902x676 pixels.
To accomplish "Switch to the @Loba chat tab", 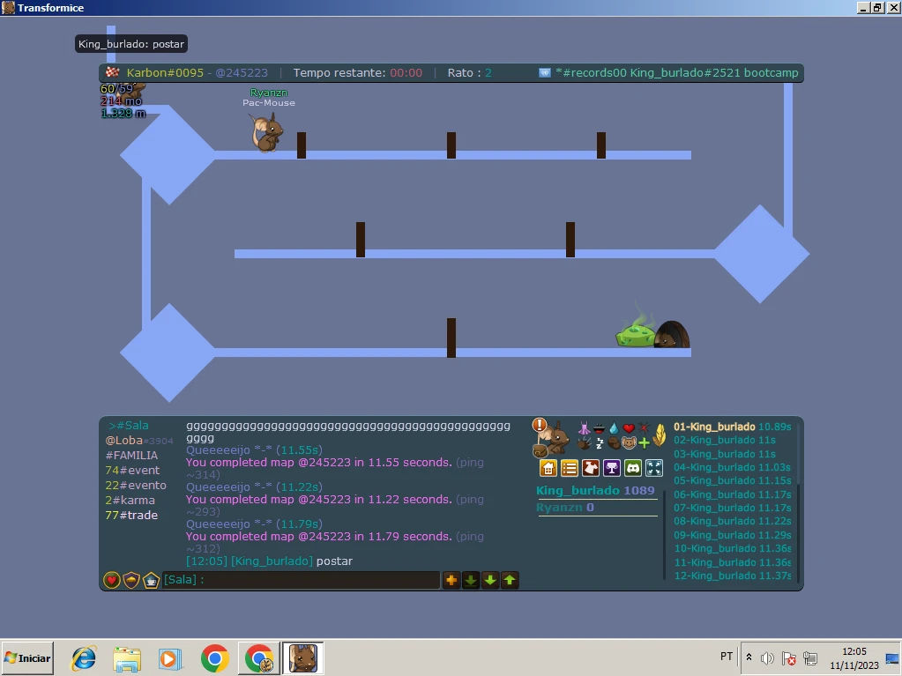I will coord(138,441).
